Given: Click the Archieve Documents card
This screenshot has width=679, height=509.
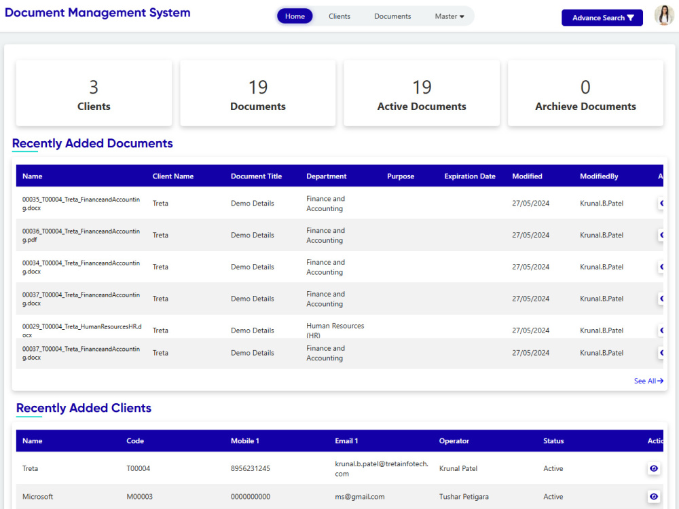Looking at the screenshot, I should [x=585, y=93].
